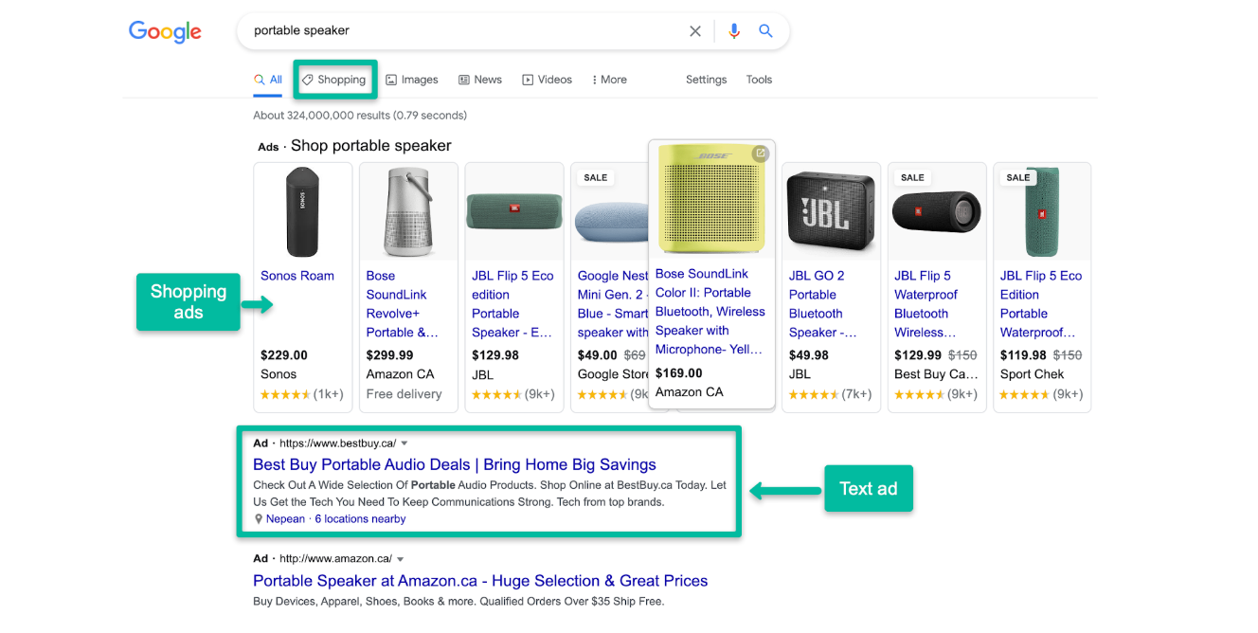Expand the amazon.ca ad URL dropdown arrow
Image resolution: width=1258 pixels, height=633 pixels.
tap(401, 559)
